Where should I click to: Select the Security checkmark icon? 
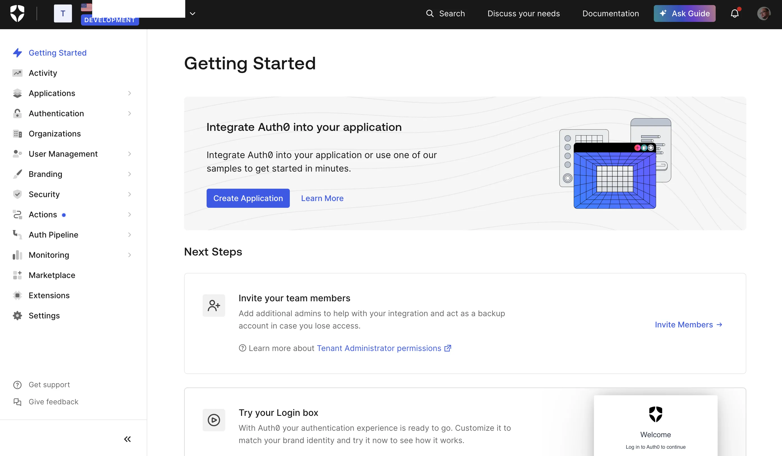(x=17, y=194)
